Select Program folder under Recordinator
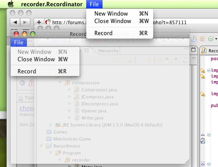Viewport: 218px width, 167px height. pos(68,153)
